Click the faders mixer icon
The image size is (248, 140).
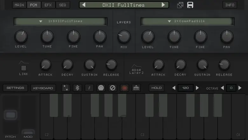[x=65, y=88]
